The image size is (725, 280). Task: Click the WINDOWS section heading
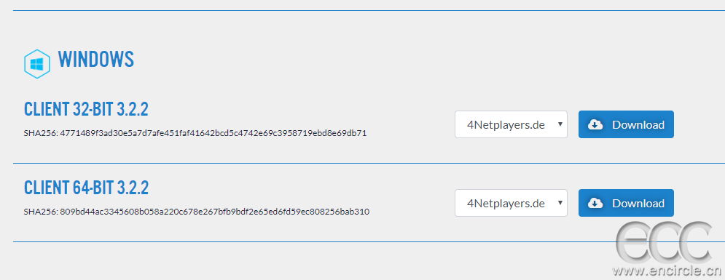tap(95, 60)
